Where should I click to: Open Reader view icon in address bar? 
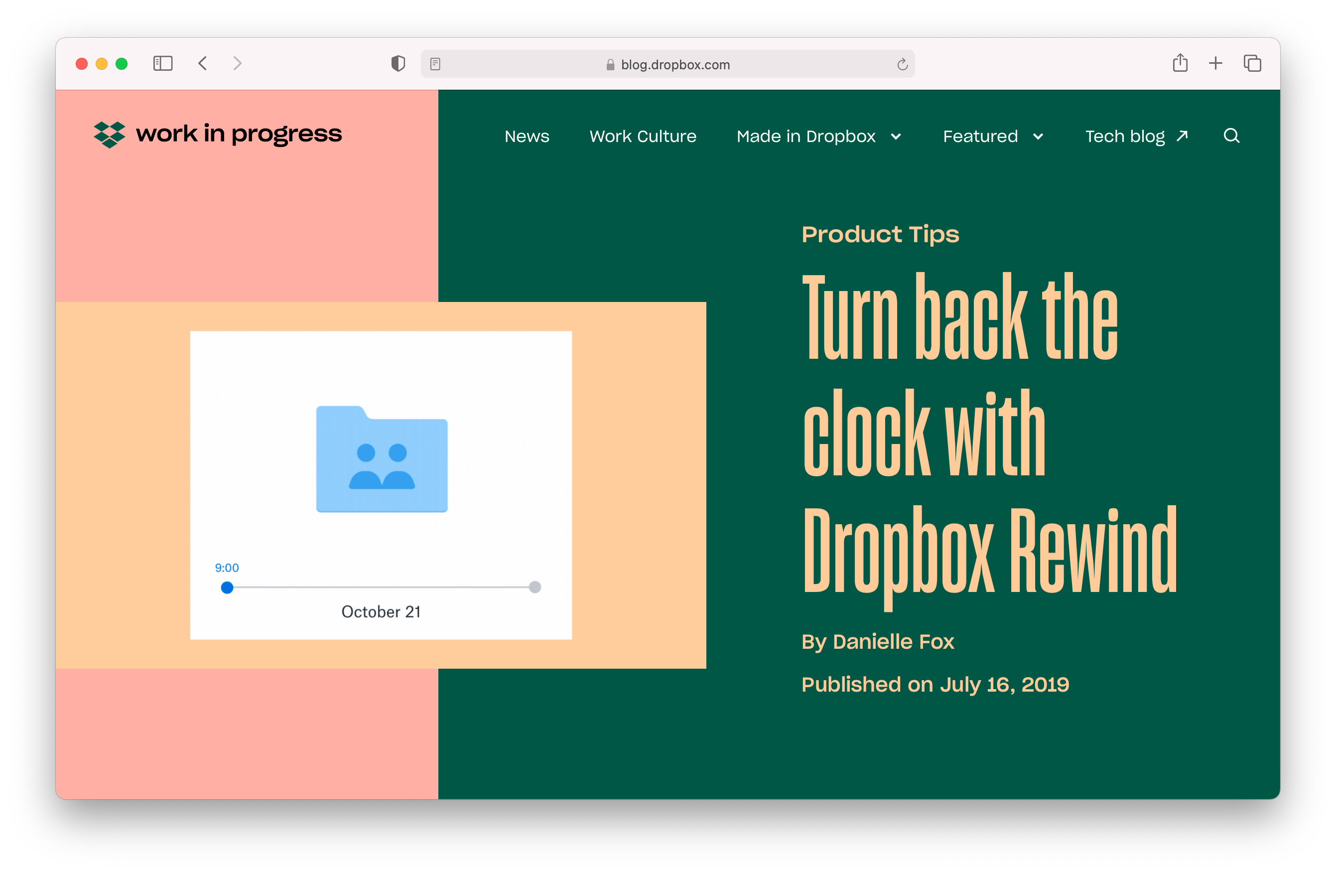[435, 64]
